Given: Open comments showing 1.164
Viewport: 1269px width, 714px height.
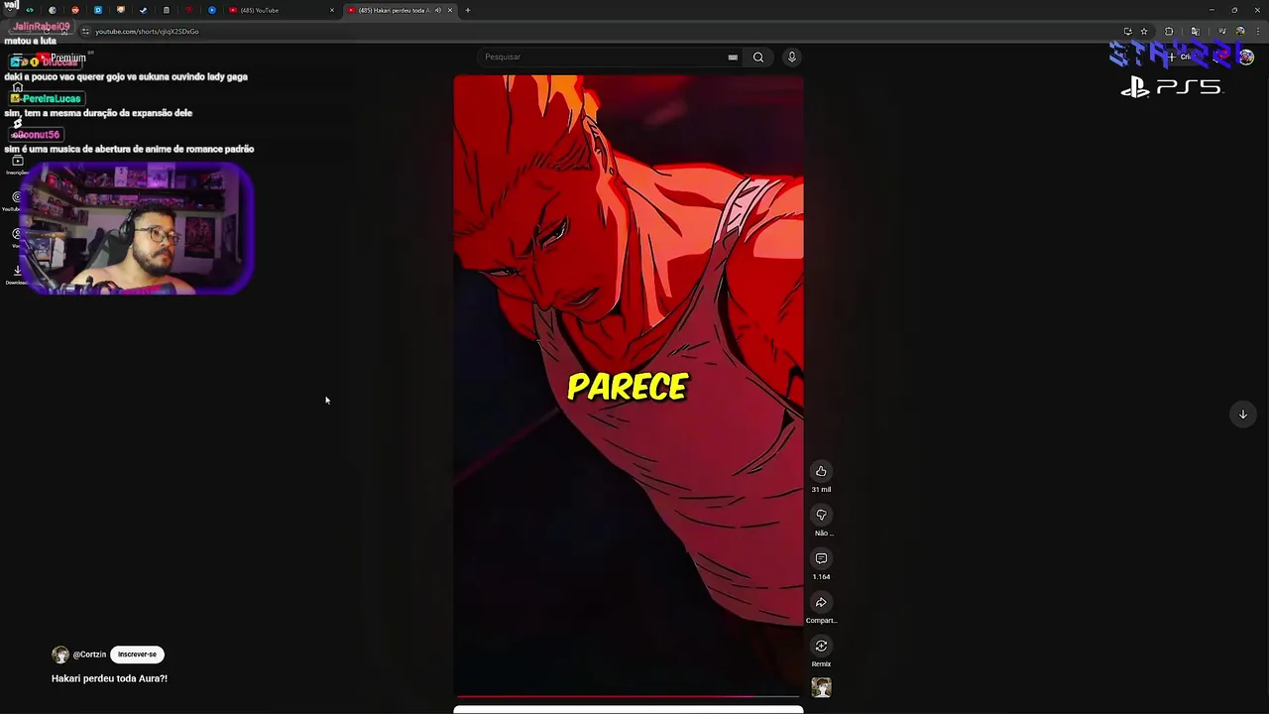Looking at the screenshot, I should pyautogui.click(x=821, y=558).
